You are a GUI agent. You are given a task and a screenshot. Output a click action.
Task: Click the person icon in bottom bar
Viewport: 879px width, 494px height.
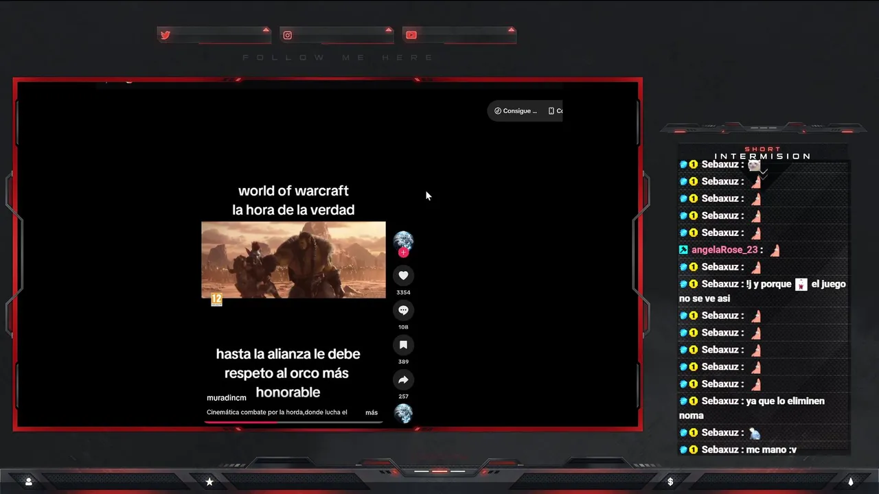(x=28, y=482)
